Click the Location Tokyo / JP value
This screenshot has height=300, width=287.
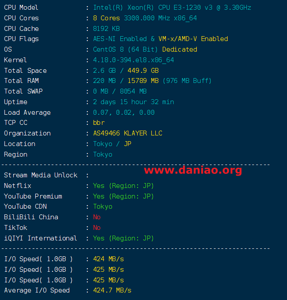[x=112, y=144]
